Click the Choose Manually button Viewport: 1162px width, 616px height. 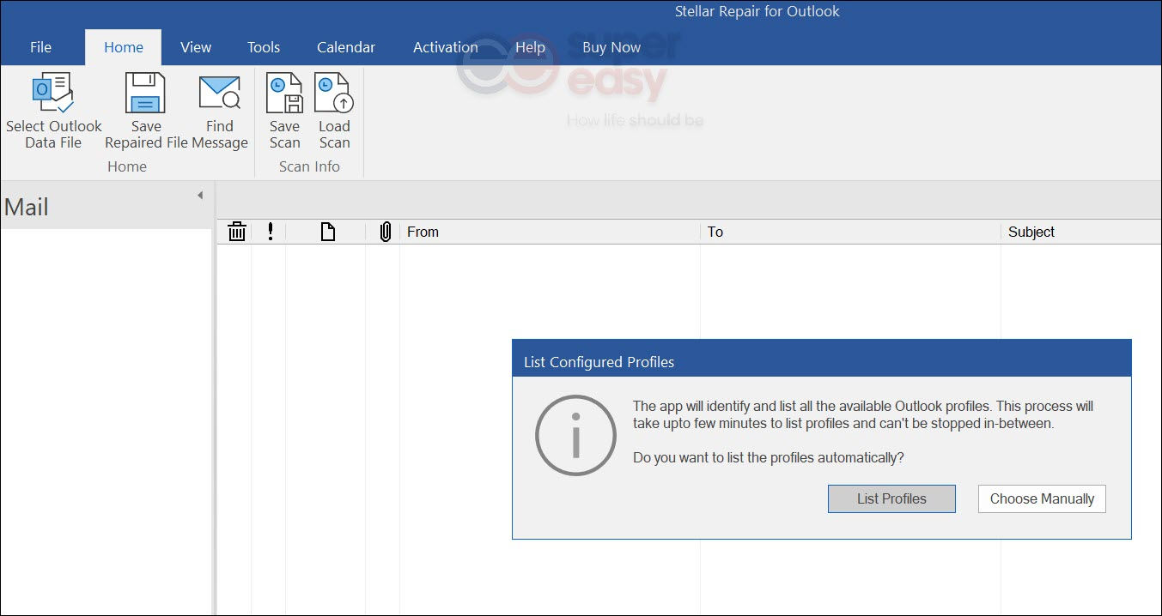point(1042,498)
